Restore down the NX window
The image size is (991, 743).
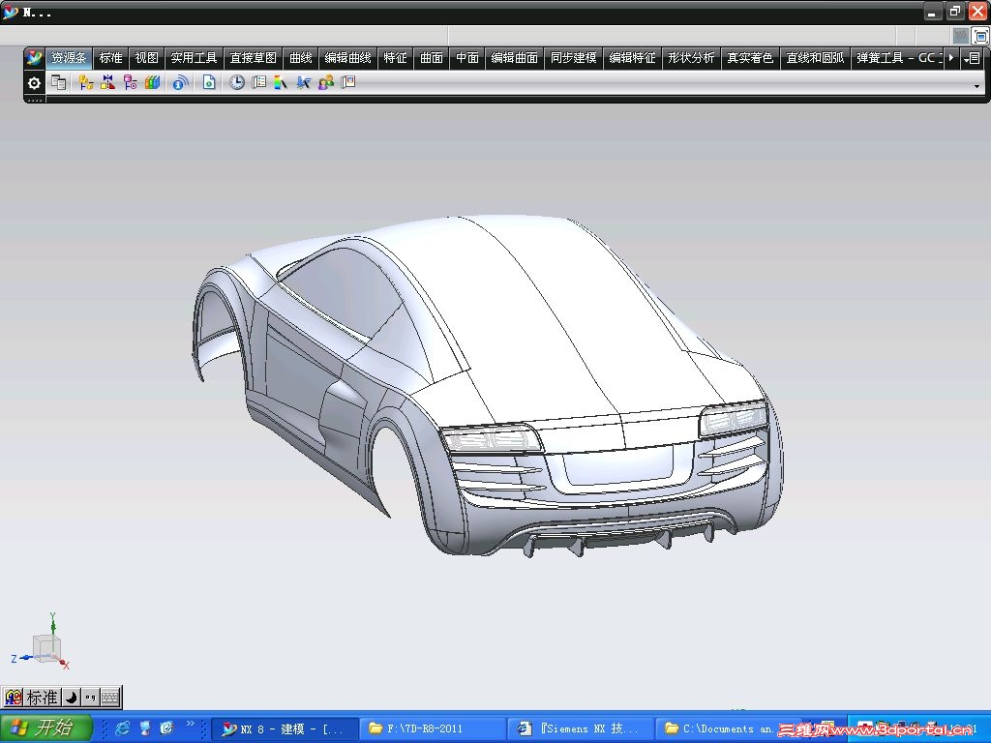coord(955,12)
